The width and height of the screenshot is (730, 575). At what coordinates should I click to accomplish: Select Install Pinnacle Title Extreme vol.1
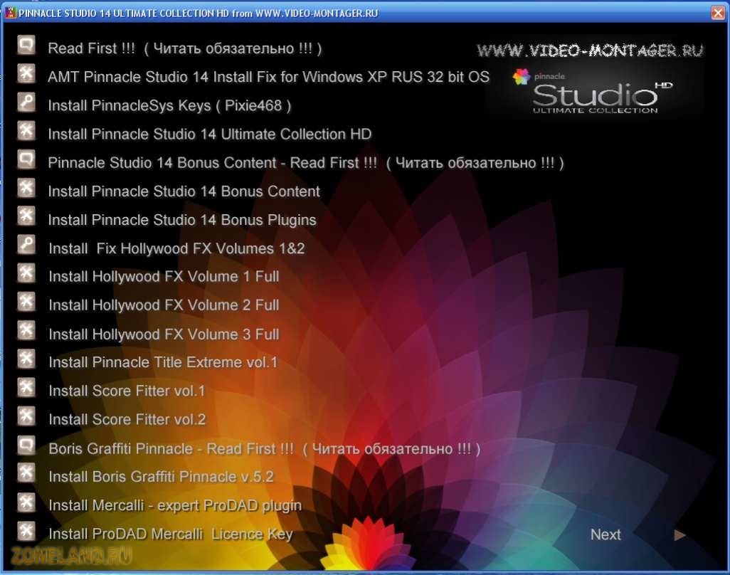163,362
